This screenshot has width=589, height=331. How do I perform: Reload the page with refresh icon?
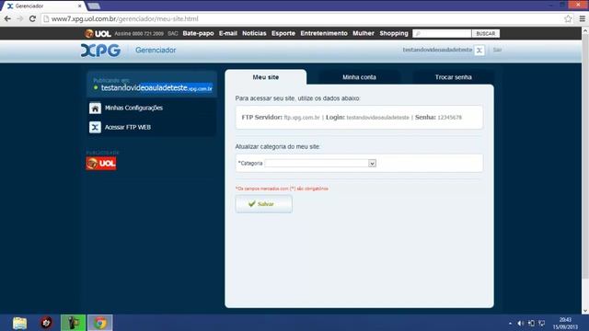[x=32, y=18]
